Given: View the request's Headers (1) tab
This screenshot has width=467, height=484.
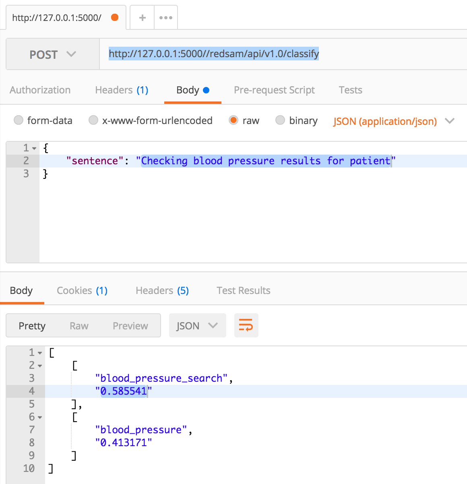Looking at the screenshot, I should [x=122, y=89].
